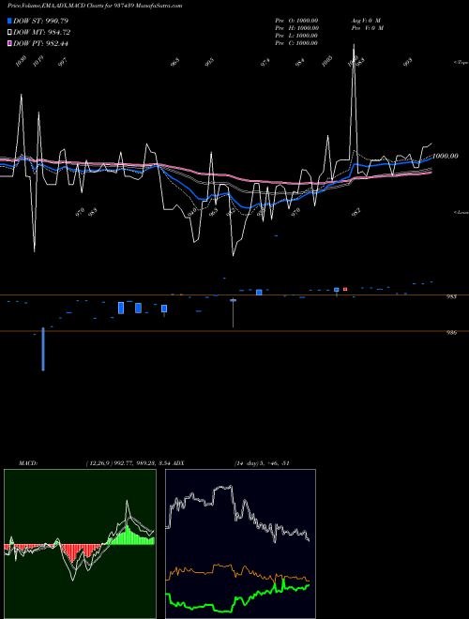Screen dimensions: 469x619
Task: Click the 997 top price label
Action: coord(62,62)
